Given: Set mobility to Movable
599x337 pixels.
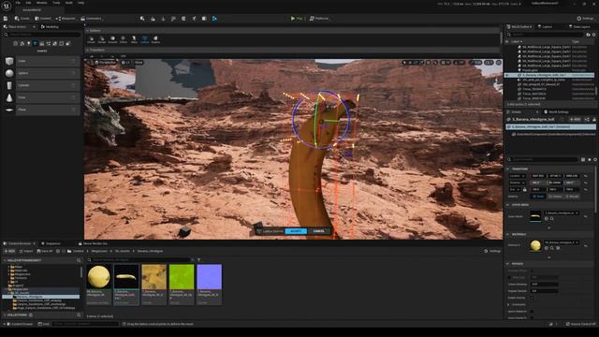Looking at the screenshot, I should click(x=572, y=197).
